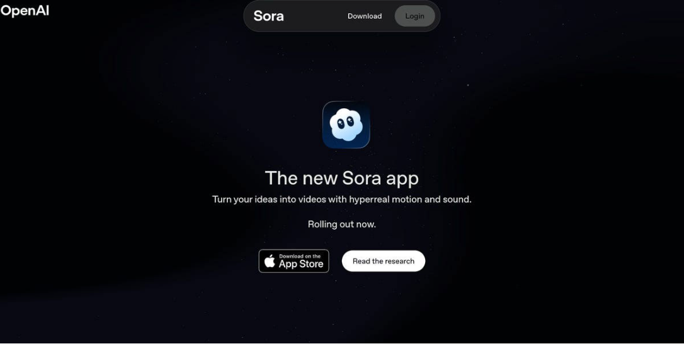Click the Login button
684x344 pixels.
414,16
